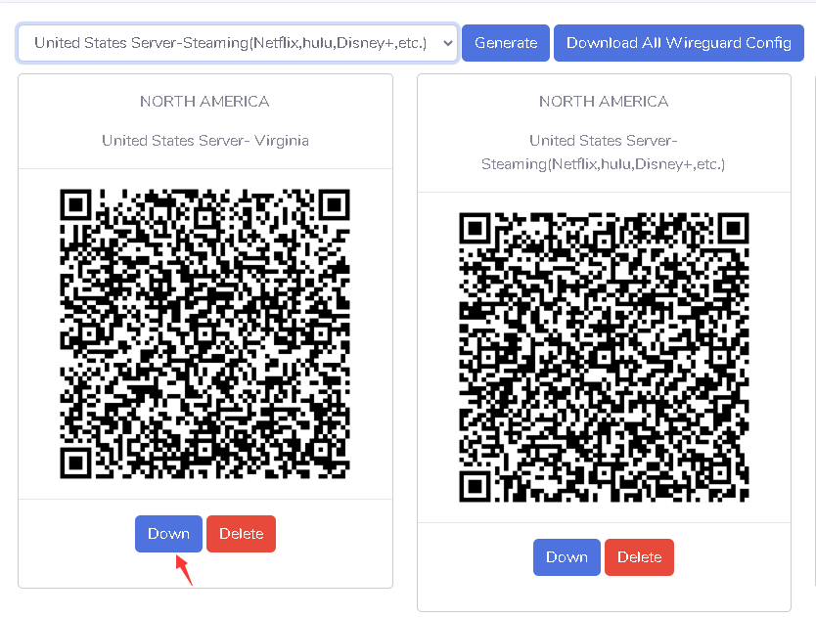The image size is (816, 618).
Task: Select the United States Server- Virginia title
Action: click(x=205, y=141)
